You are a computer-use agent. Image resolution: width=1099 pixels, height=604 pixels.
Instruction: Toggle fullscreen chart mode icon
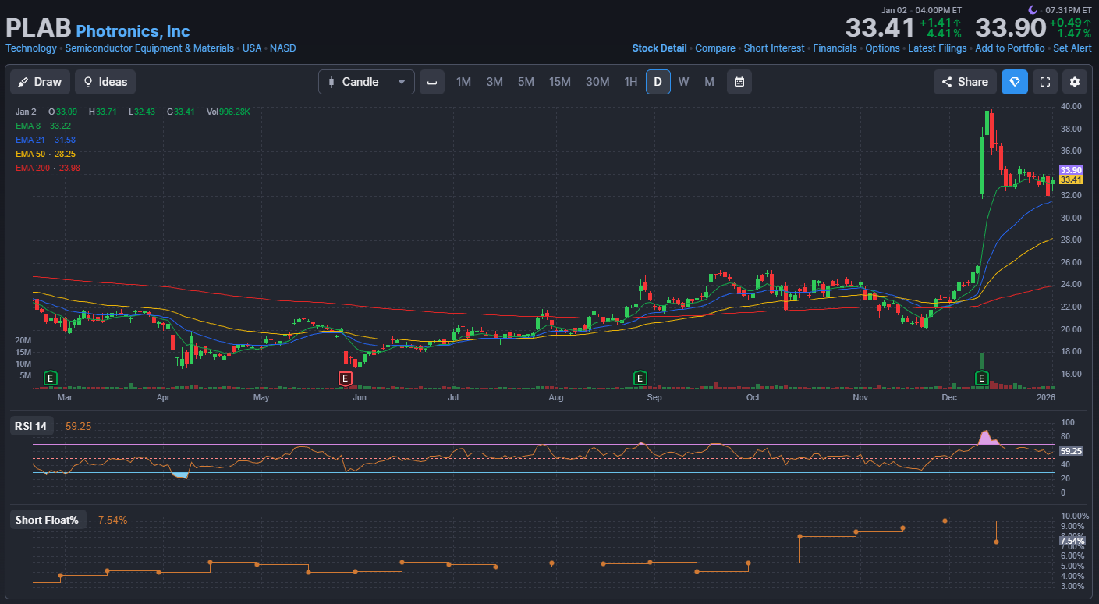tap(1045, 82)
